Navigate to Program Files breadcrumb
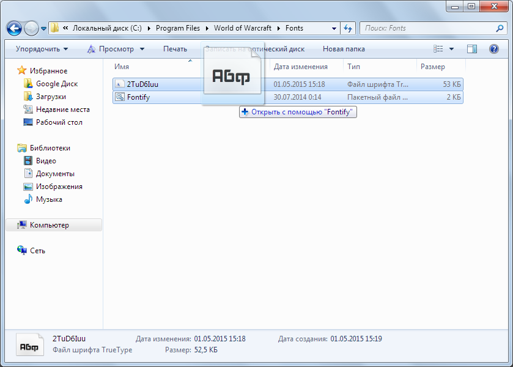 tap(178, 28)
